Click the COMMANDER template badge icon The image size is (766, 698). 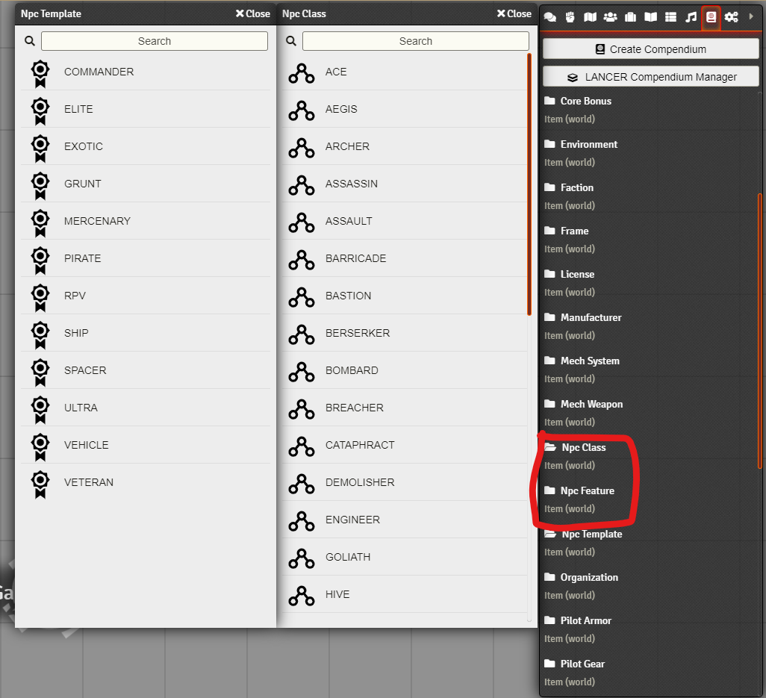pos(40,74)
